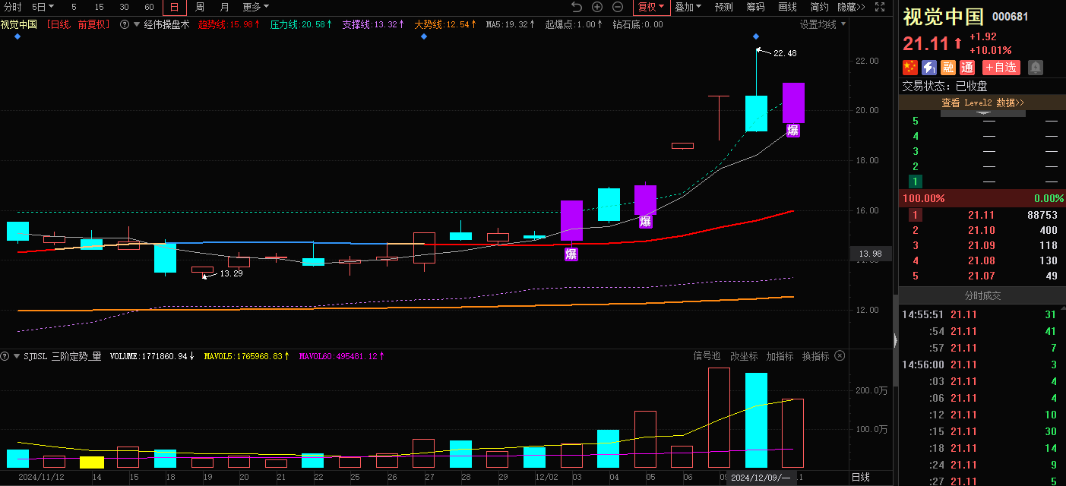1066x486 pixels.
Task: Click the [日线, 前复权] chart label
Action: coord(77,24)
